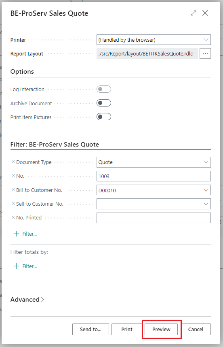Enable Archive Document toggle
223x347 pixels.
click(x=104, y=103)
